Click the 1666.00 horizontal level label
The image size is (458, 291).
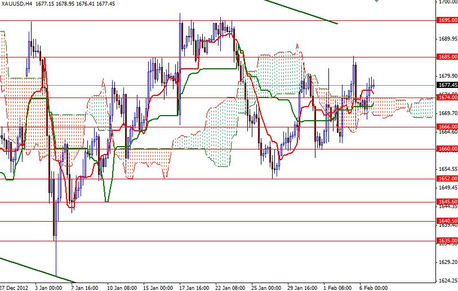tap(446, 127)
